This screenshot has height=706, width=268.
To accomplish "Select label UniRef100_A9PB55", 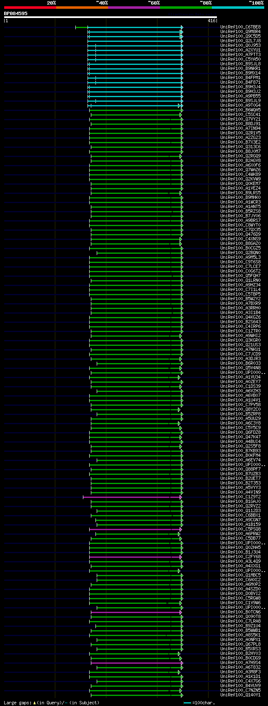I will (x=240, y=96).
